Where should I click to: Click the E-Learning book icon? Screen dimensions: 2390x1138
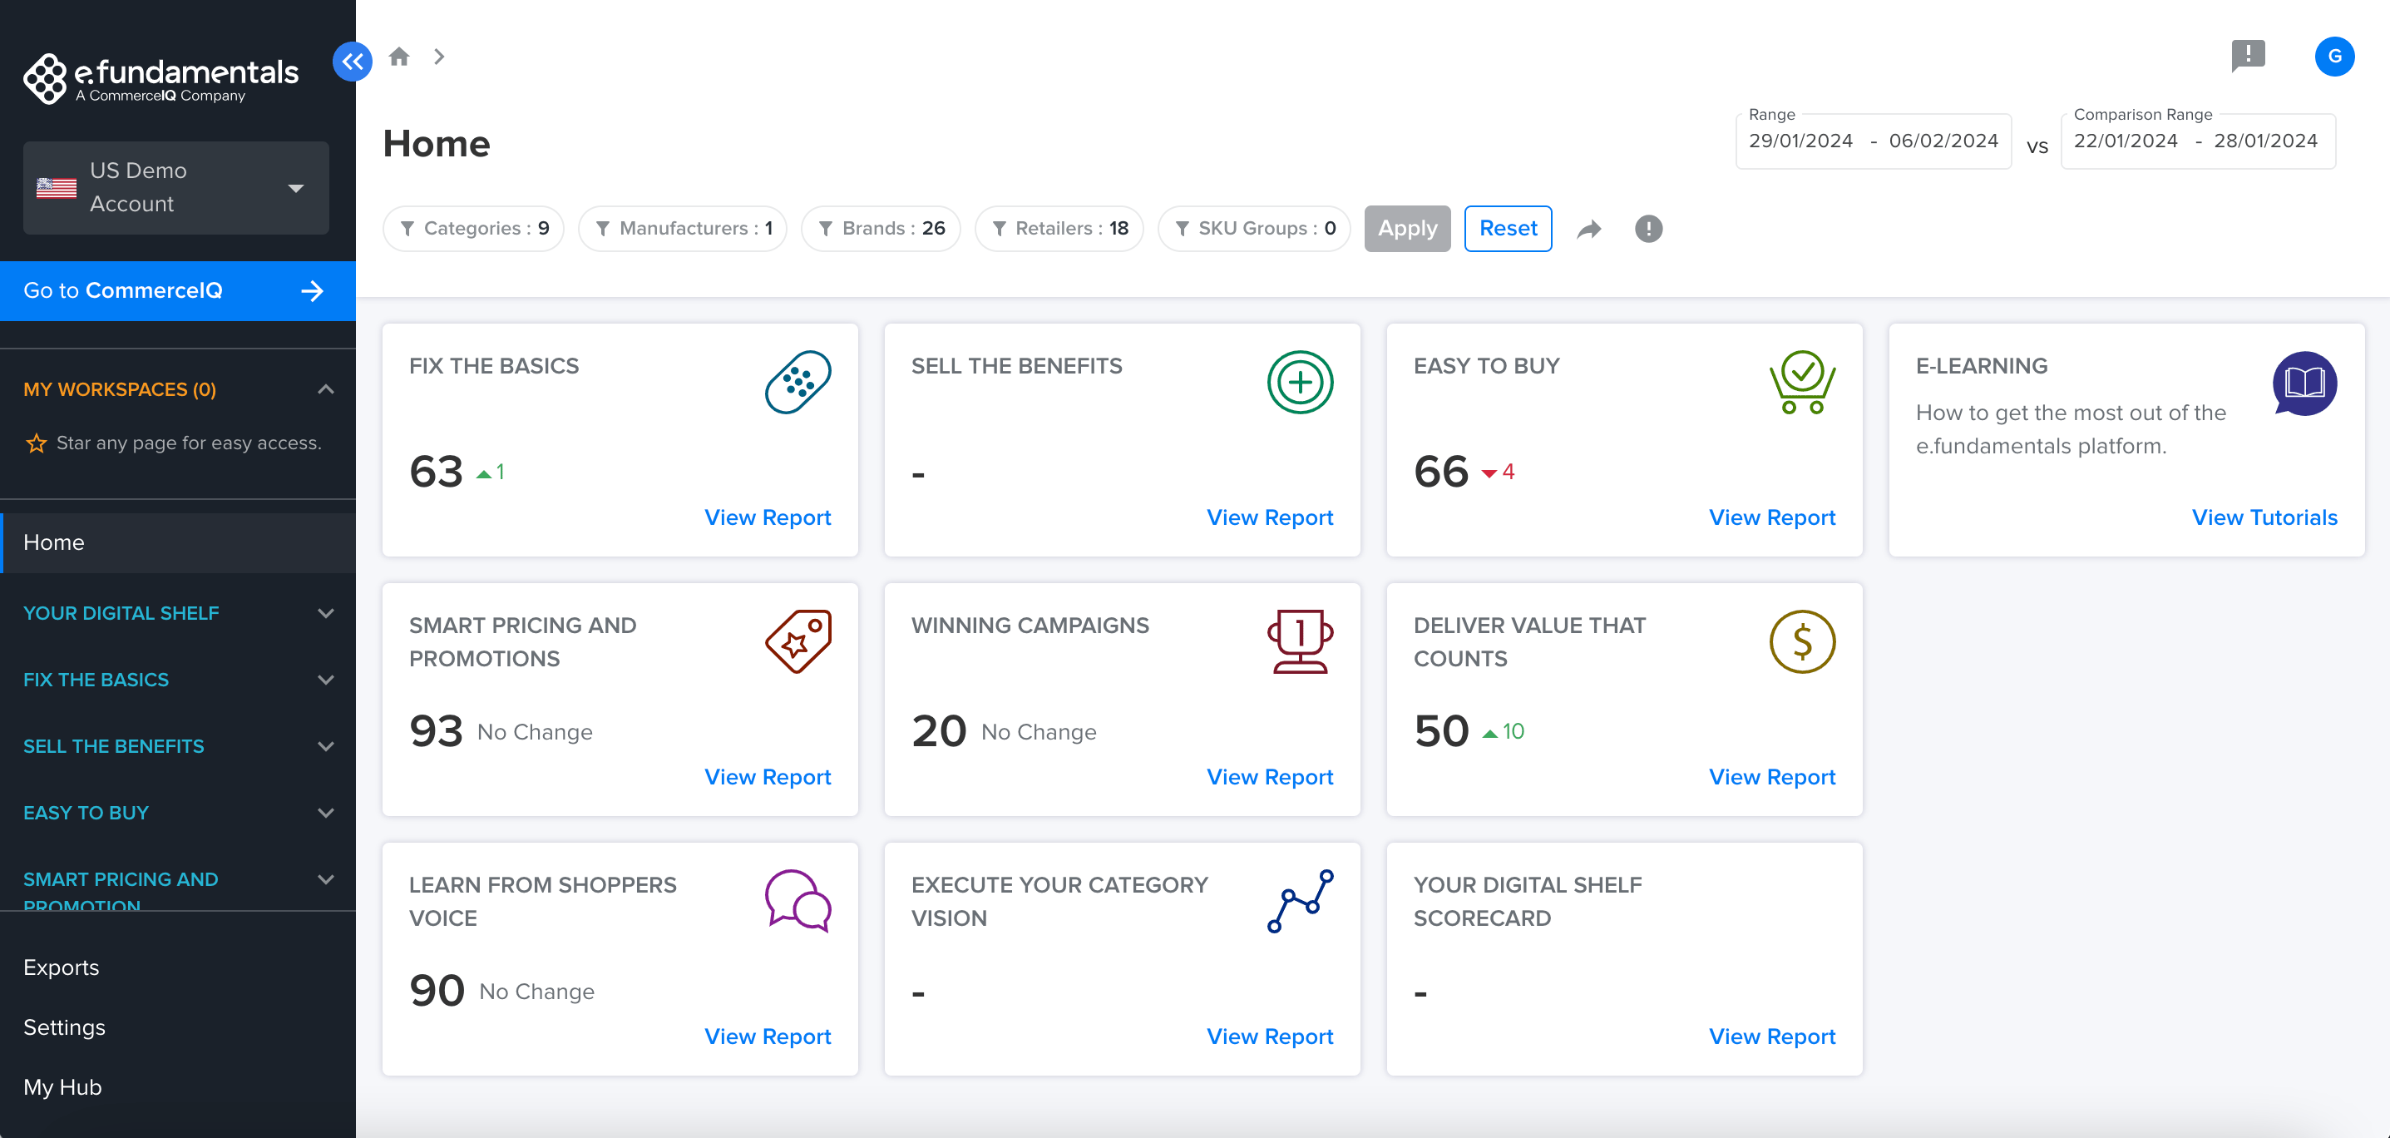click(2304, 382)
